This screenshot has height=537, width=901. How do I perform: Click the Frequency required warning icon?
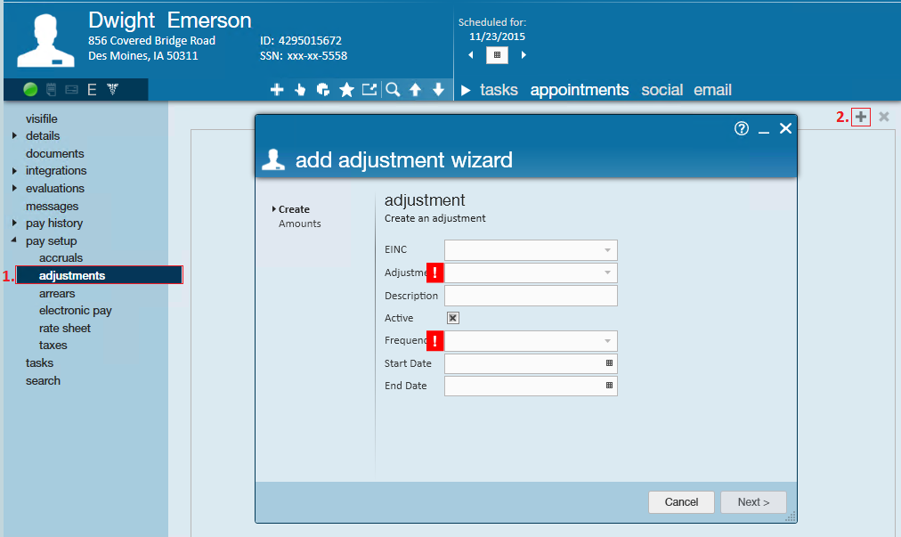tap(435, 341)
